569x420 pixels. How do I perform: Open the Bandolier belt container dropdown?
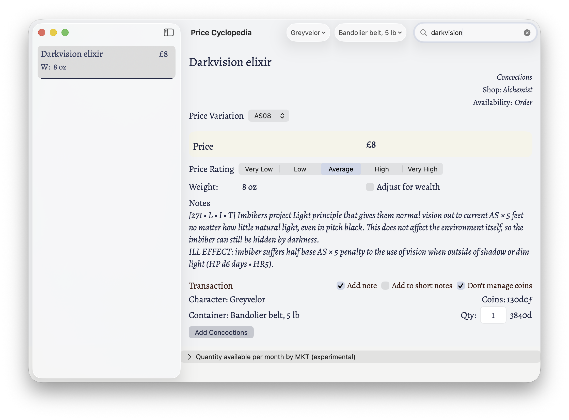[x=370, y=32]
